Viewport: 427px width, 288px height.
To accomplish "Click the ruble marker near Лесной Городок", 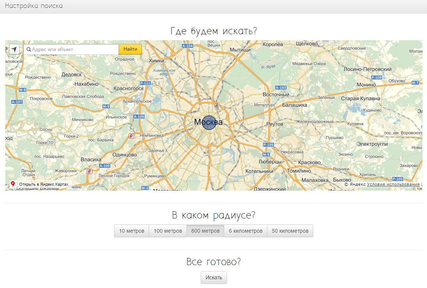I will pyautogui.click(x=89, y=171).
